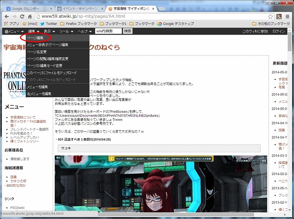Open BBS的な何か sidebar link
Viewport: 294px width, 219px height.
coord(16,186)
